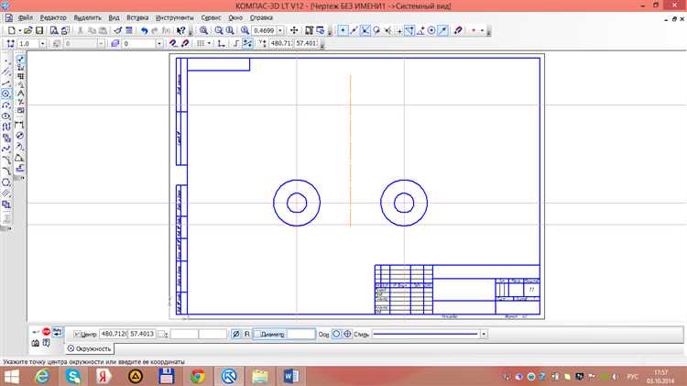Select circle with axes option
The width and height of the screenshot is (687, 386).
(347, 335)
